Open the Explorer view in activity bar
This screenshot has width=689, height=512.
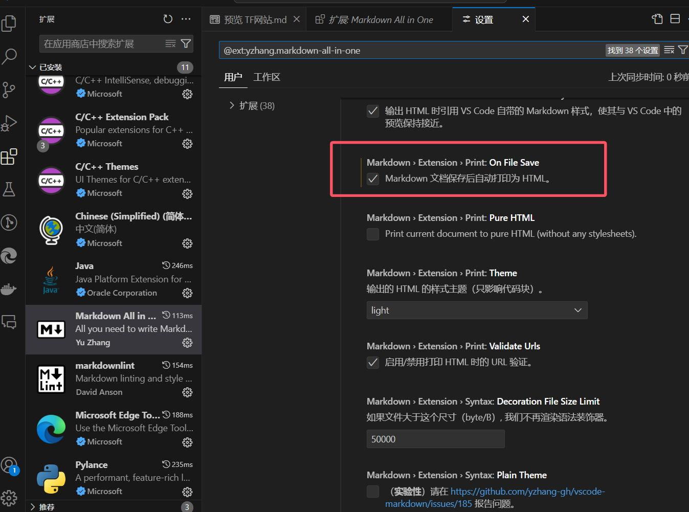[9, 23]
